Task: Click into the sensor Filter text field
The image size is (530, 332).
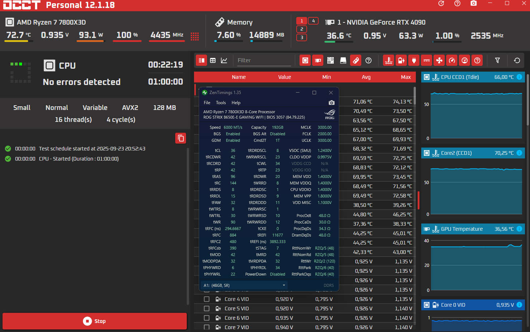Action: coord(263,60)
